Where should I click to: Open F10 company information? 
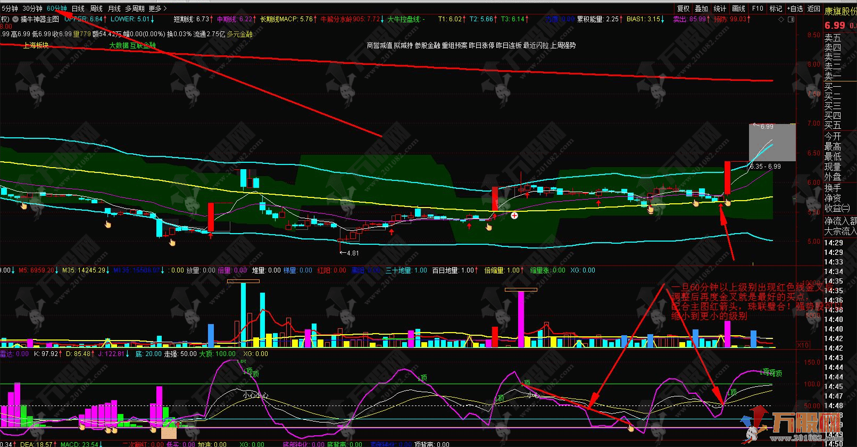[x=758, y=9]
